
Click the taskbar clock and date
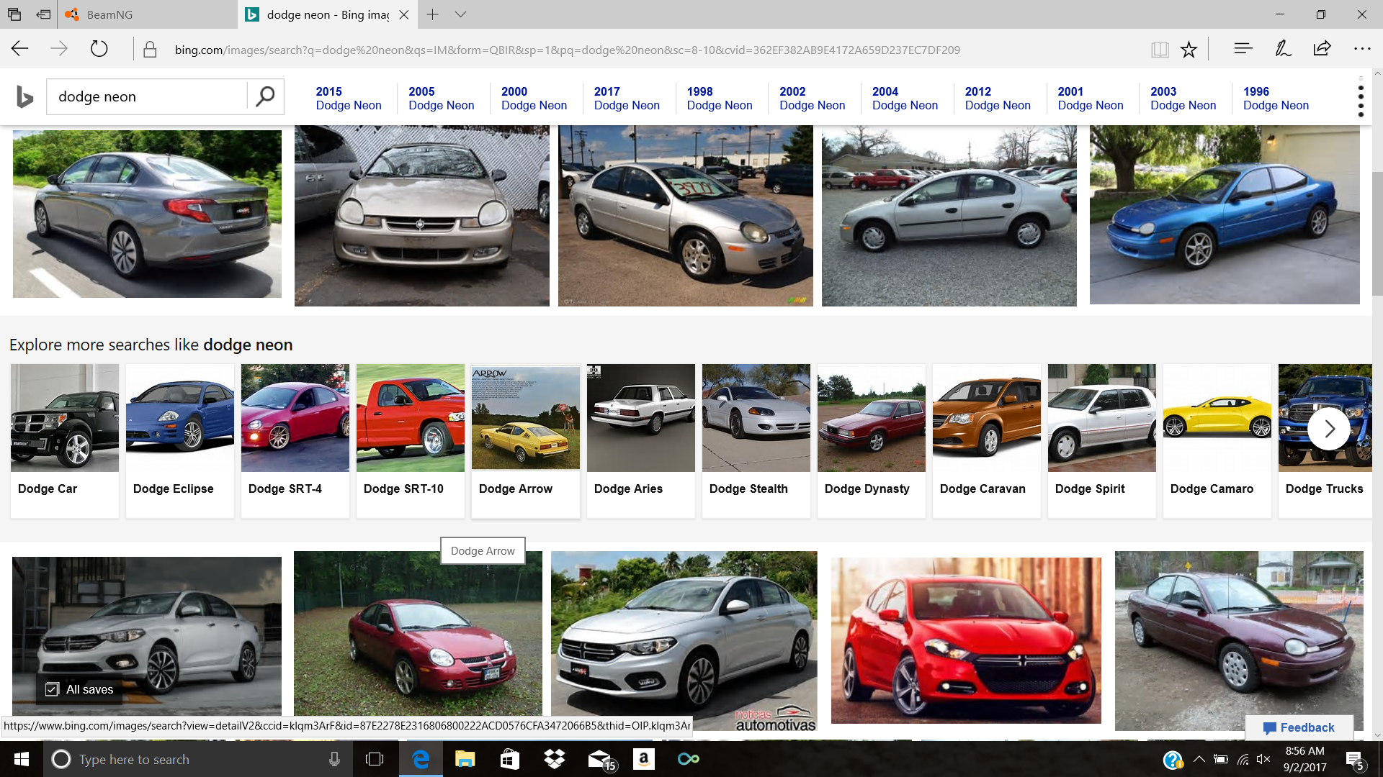coord(1304,759)
